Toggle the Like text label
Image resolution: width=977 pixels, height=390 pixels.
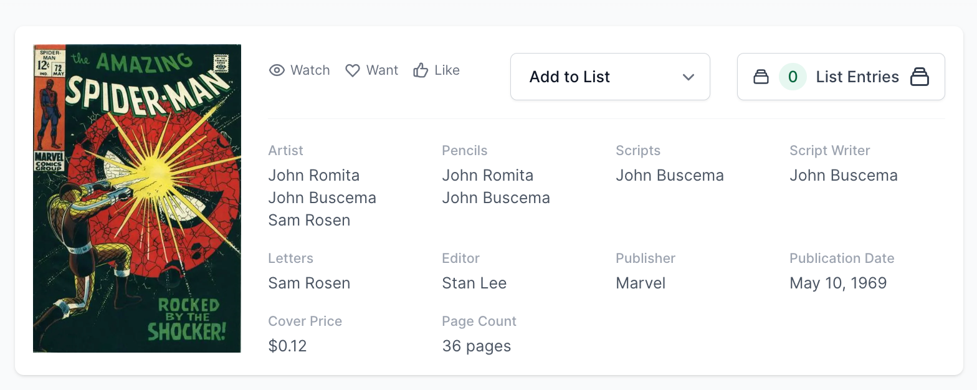coord(447,70)
